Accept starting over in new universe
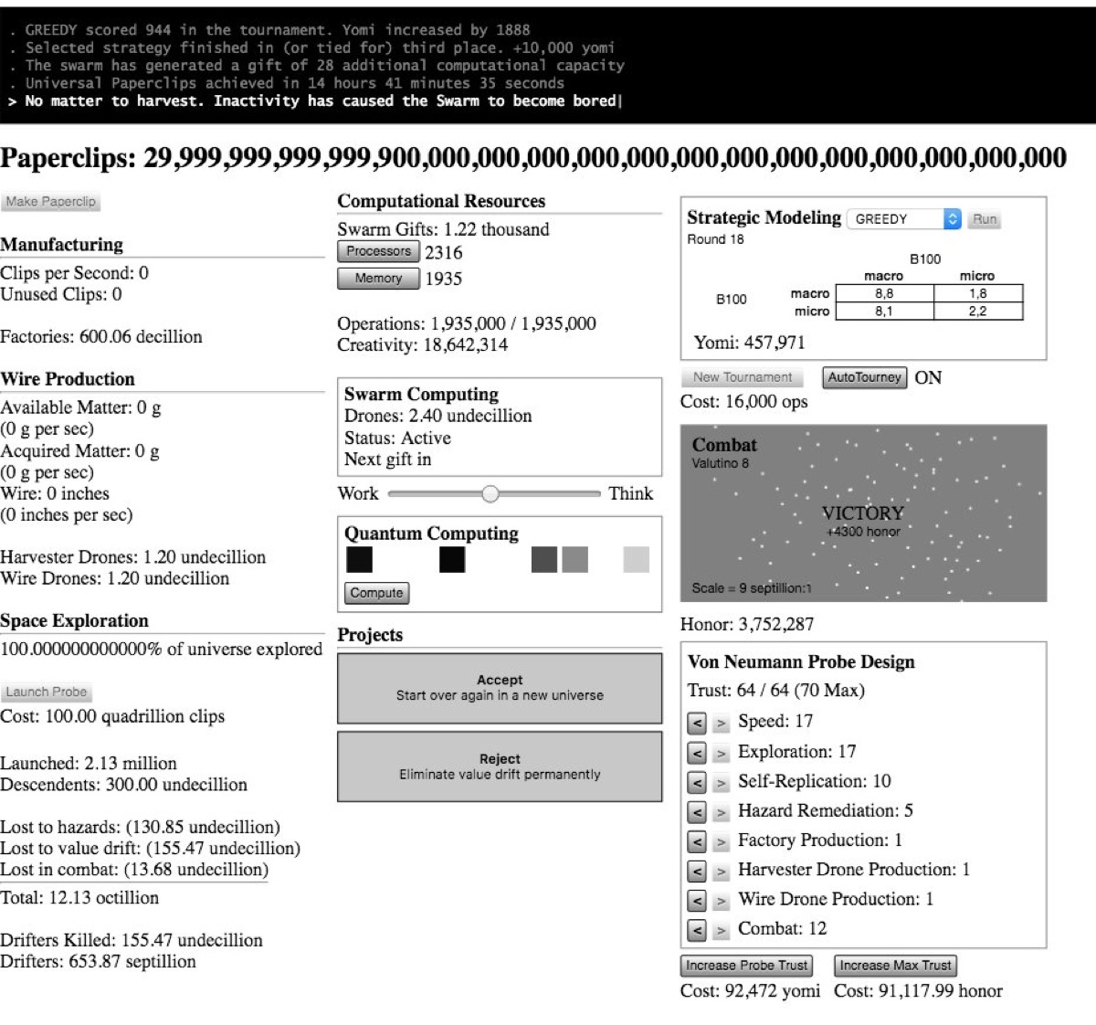The height and width of the screenshot is (1025, 1096). [500, 688]
